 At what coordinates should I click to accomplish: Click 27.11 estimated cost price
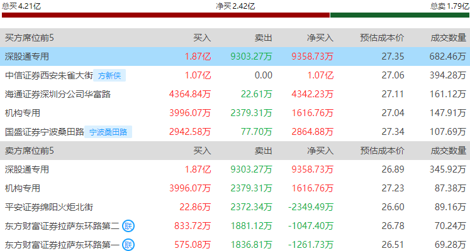pos(393,94)
